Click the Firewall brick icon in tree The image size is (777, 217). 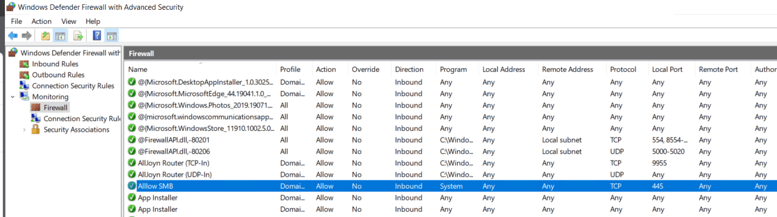[x=36, y=108]
